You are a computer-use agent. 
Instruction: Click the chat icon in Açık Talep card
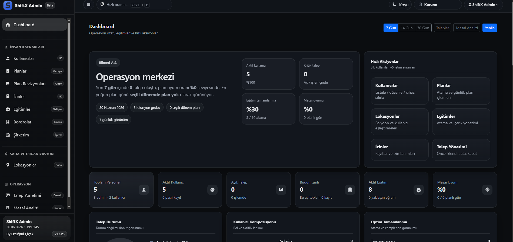[281, 190]
